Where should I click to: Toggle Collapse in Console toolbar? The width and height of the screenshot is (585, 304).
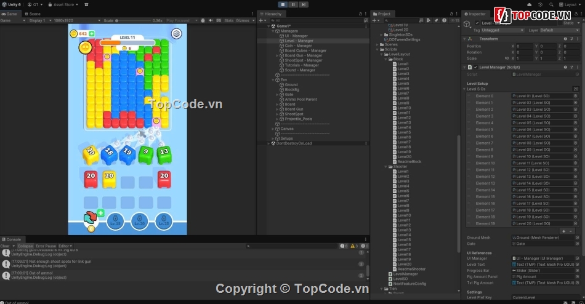[25, 246]
